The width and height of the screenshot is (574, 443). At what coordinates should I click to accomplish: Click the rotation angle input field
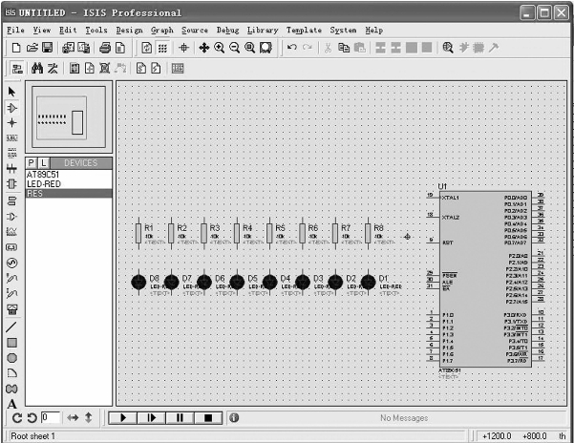click(x=51, y=418)
